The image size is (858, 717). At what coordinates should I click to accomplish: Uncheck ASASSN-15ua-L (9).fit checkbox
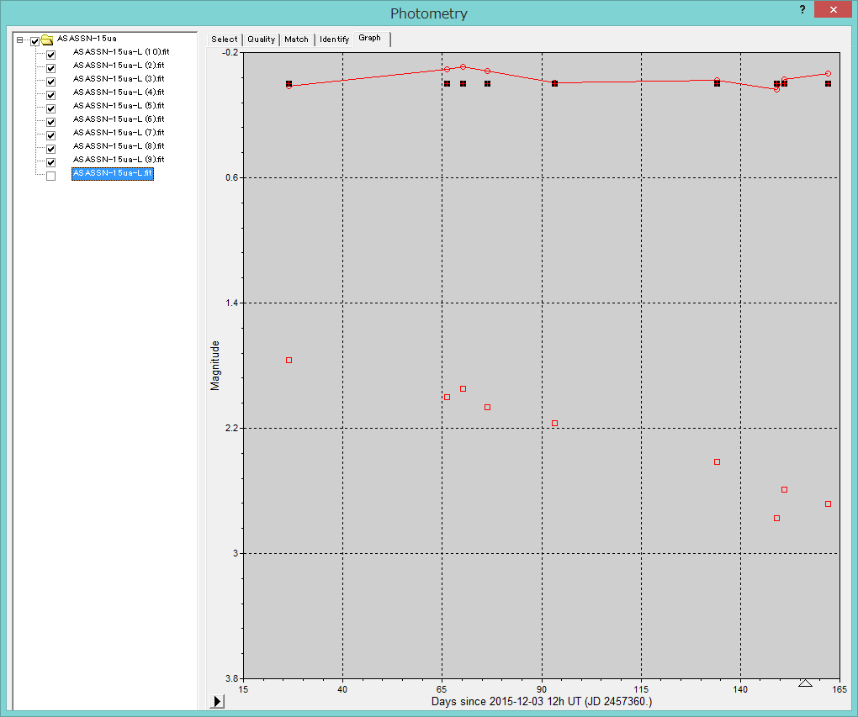pos(50,162)
